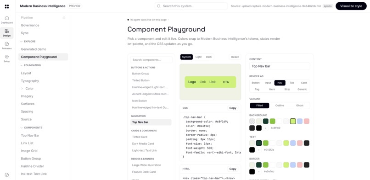Image resolution: width=370 pixels, height=180 pixels.
Task: Render component as Generic
Action: [302, 89]
